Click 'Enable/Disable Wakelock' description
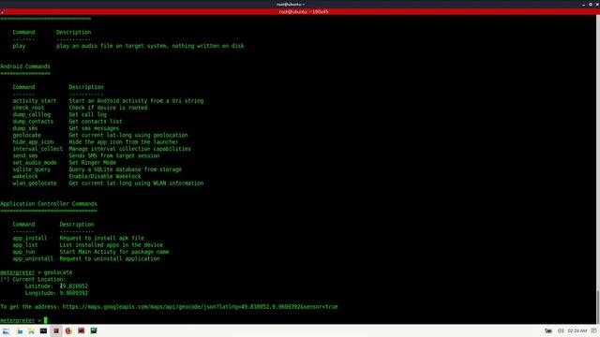The image size is (600, 337). pos(105,177)
